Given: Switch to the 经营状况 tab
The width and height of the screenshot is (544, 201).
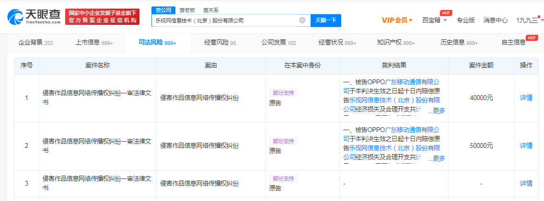Looking at the screenshot, I should coord(337,43).
